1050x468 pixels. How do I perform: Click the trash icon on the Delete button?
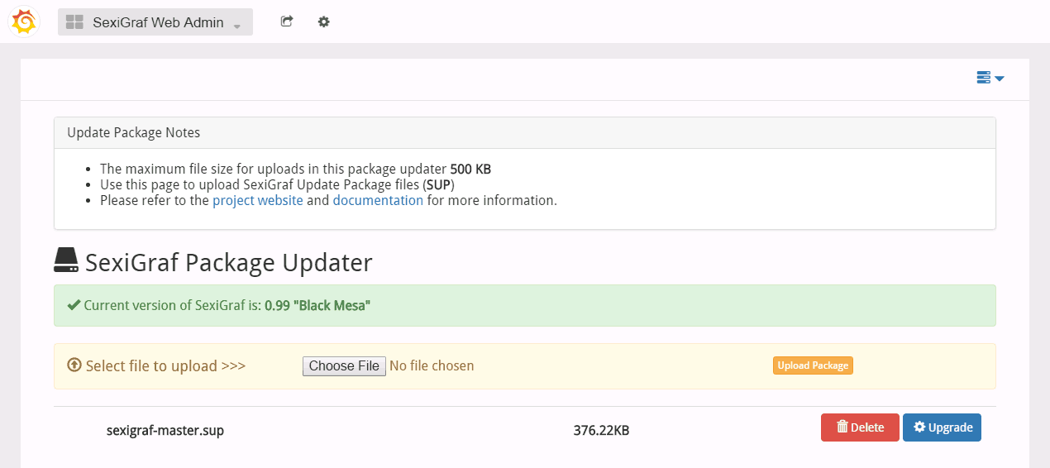click(842, 427)
